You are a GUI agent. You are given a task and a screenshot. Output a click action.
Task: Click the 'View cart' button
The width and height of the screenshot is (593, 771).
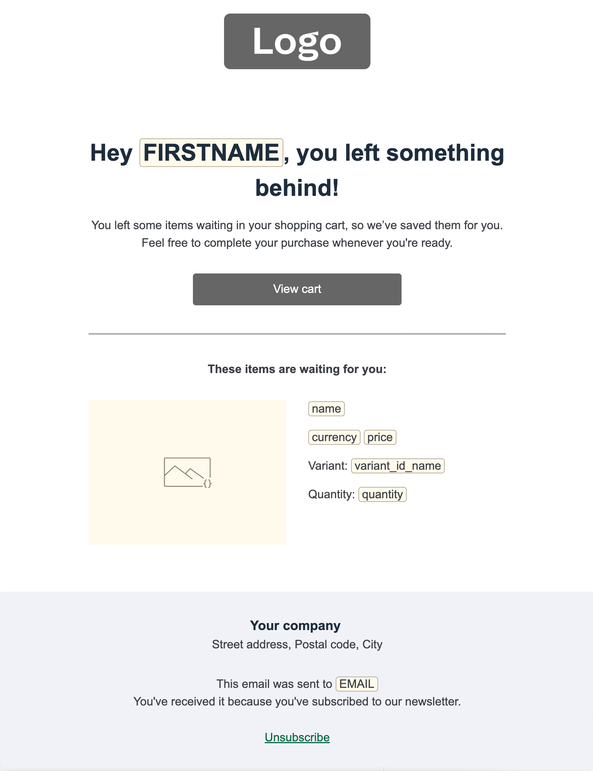pos(297,289)
